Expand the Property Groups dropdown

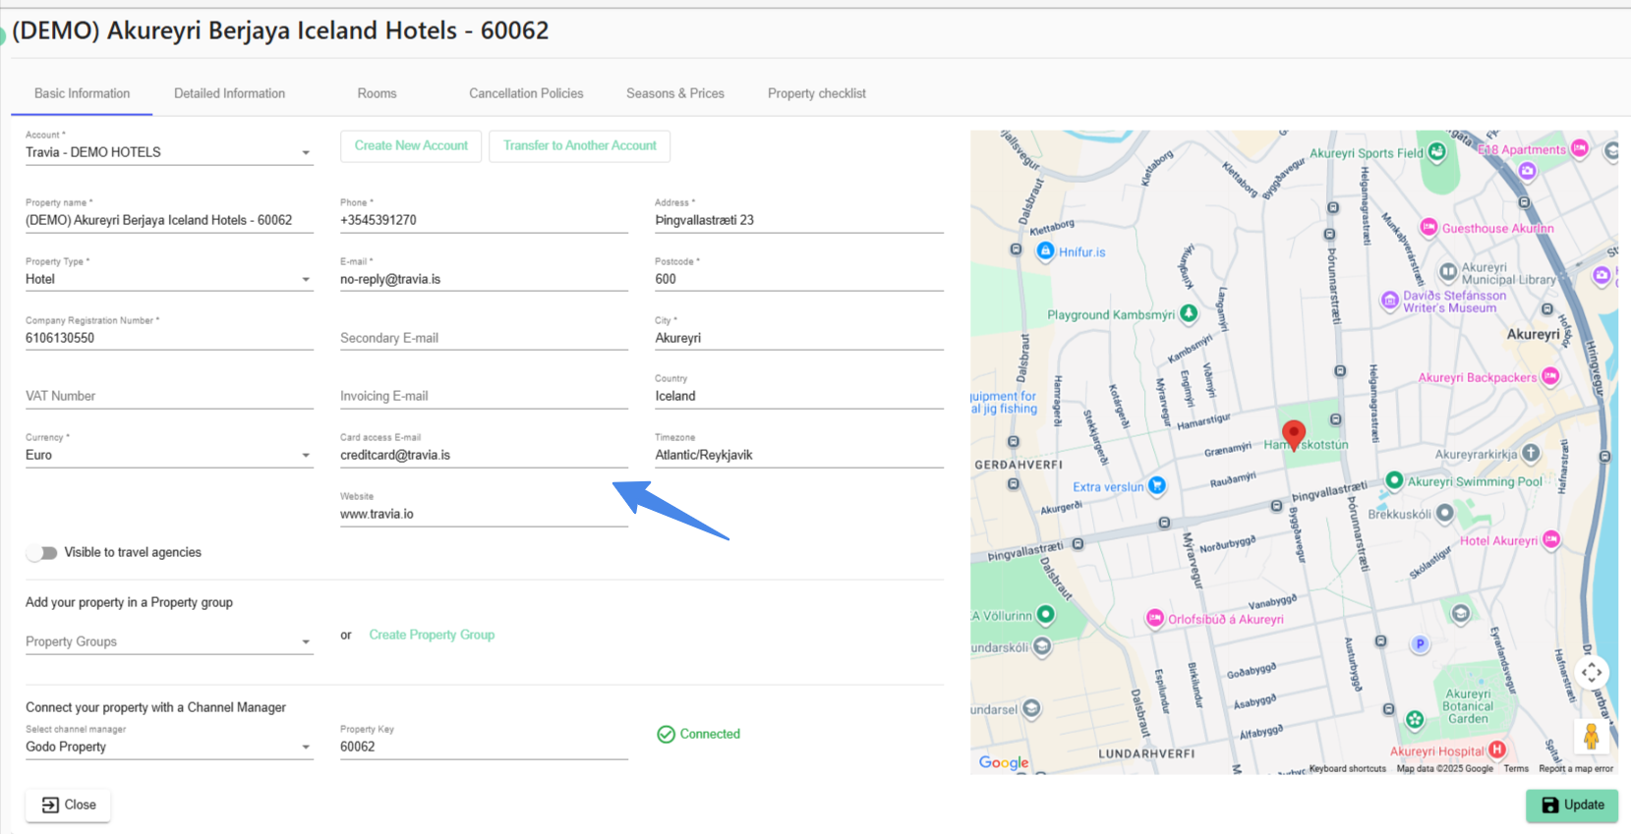[169, 641]
